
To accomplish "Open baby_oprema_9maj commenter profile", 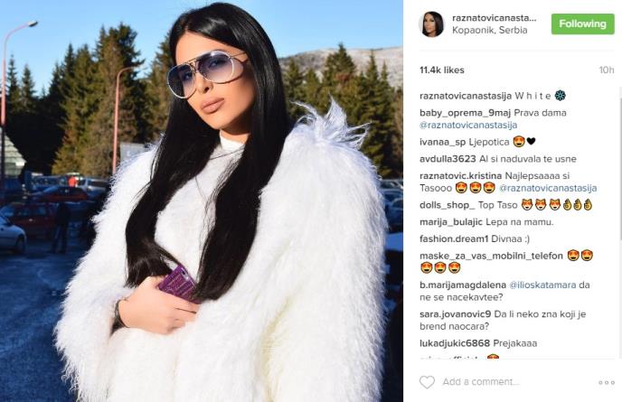I will point(465,113).
